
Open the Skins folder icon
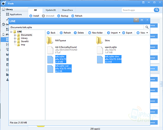[99, 40]
